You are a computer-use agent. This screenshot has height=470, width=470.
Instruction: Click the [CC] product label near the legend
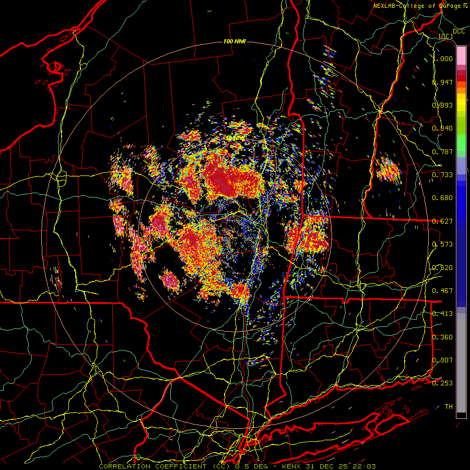click(446, 37)
